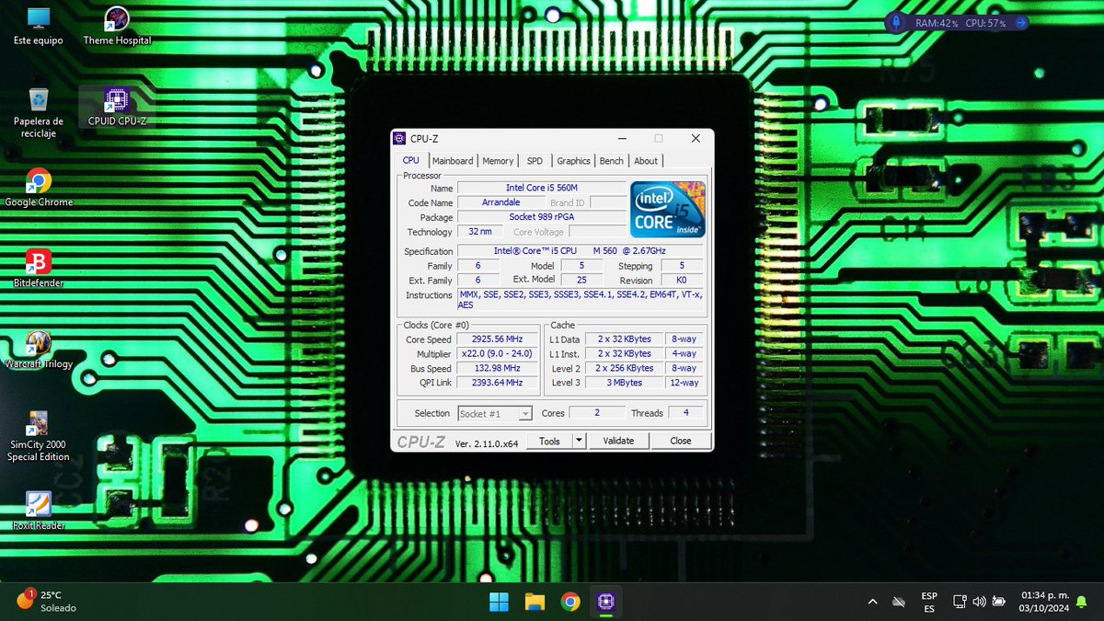Click Technology value 32 nm
The width and height of the screenshot is (1104, 621).
[x=479, y=232]
